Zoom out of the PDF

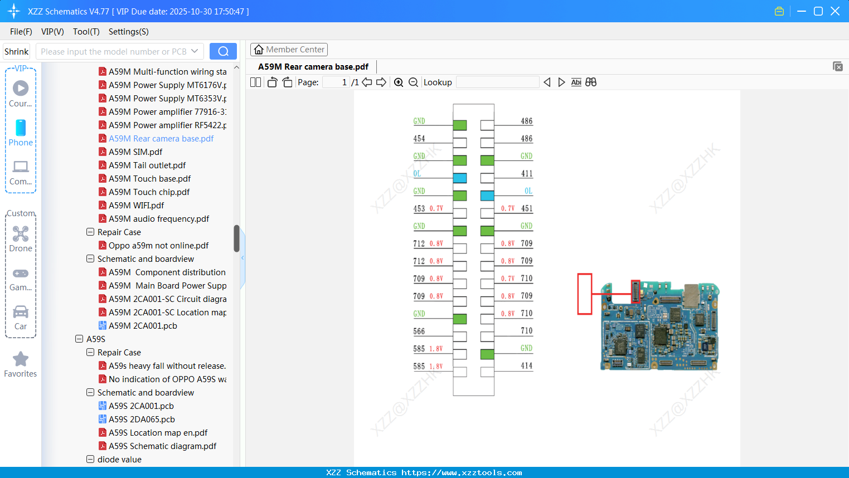click(x=413, y=82)
